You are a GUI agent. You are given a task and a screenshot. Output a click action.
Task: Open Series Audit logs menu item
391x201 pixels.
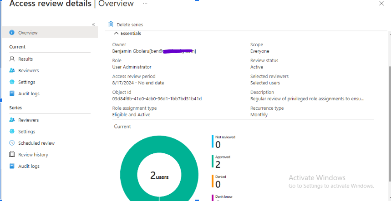click(x=29, y=167)
